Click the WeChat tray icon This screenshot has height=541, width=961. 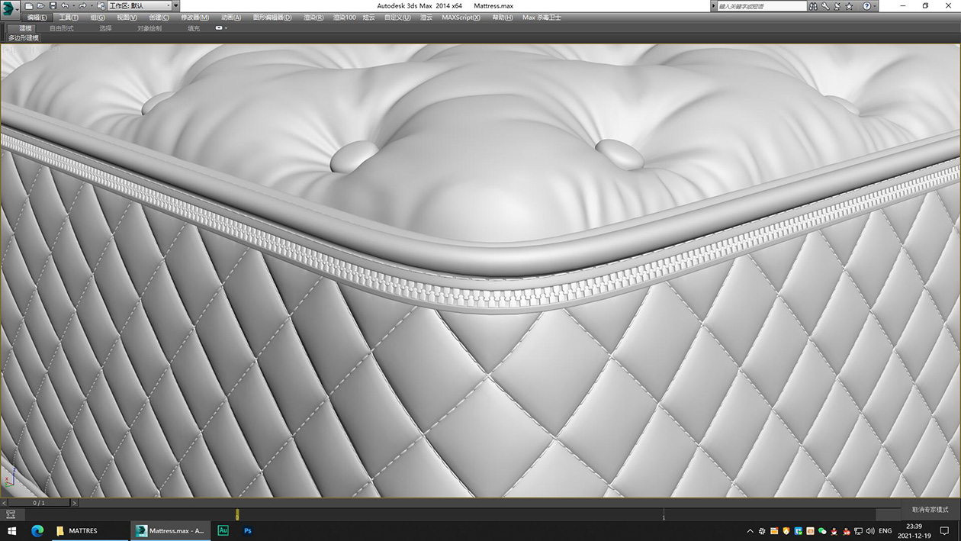pyautogui.click(x=822, y=531)
